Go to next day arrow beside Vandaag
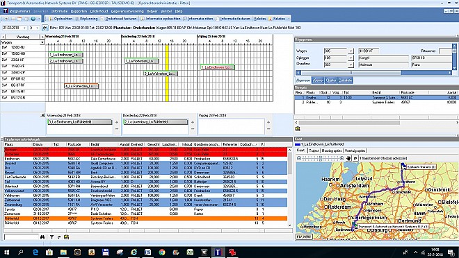 [x=42, y=37]
